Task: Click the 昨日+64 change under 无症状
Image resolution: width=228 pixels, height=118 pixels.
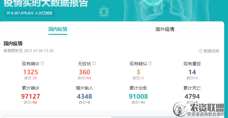Action: tap(85, 78)
